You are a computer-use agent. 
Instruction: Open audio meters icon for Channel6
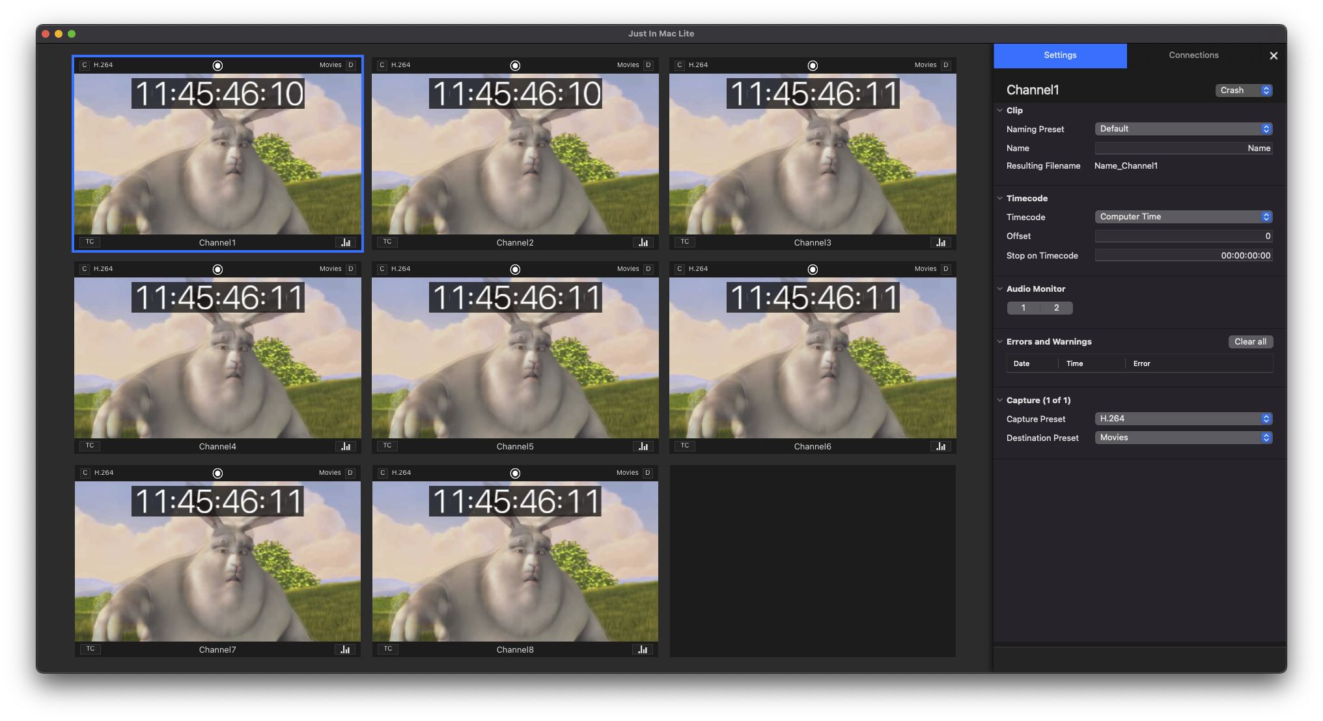tap(941, 446)
